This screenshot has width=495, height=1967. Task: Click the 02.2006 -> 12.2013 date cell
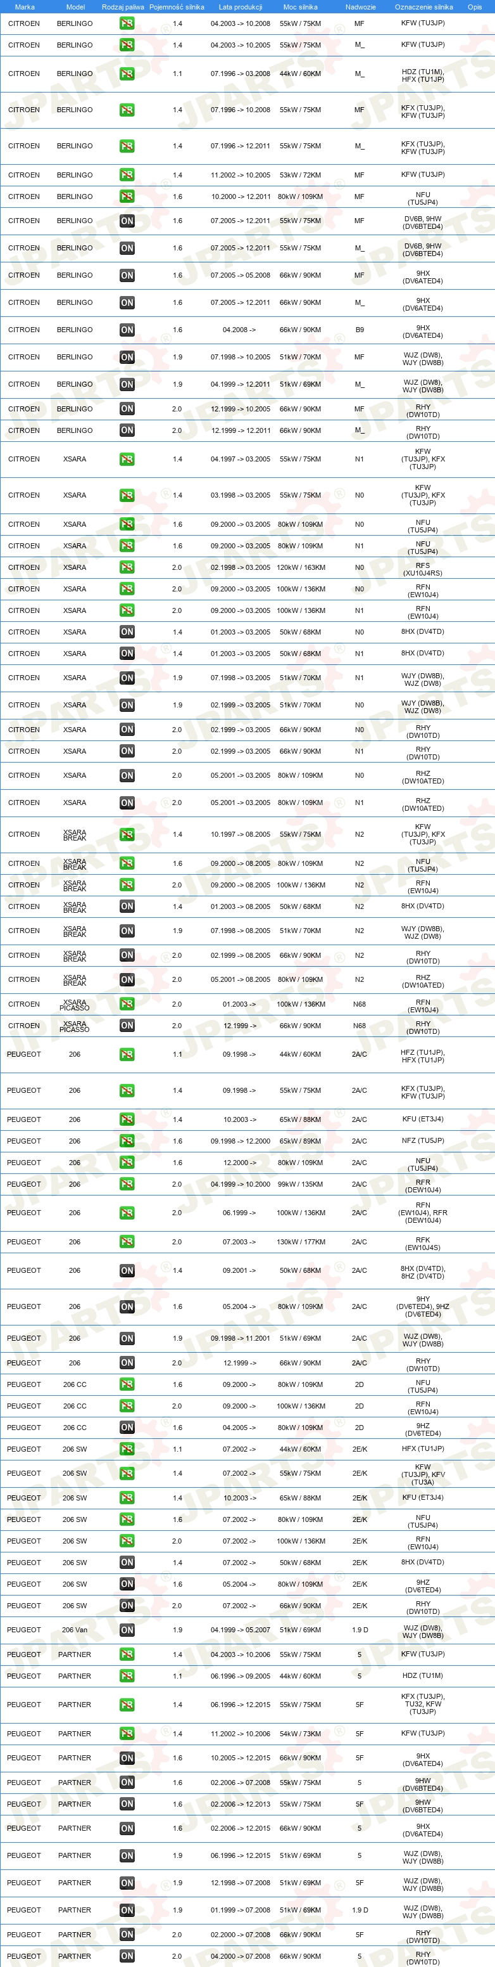(x=241, y=1804)
